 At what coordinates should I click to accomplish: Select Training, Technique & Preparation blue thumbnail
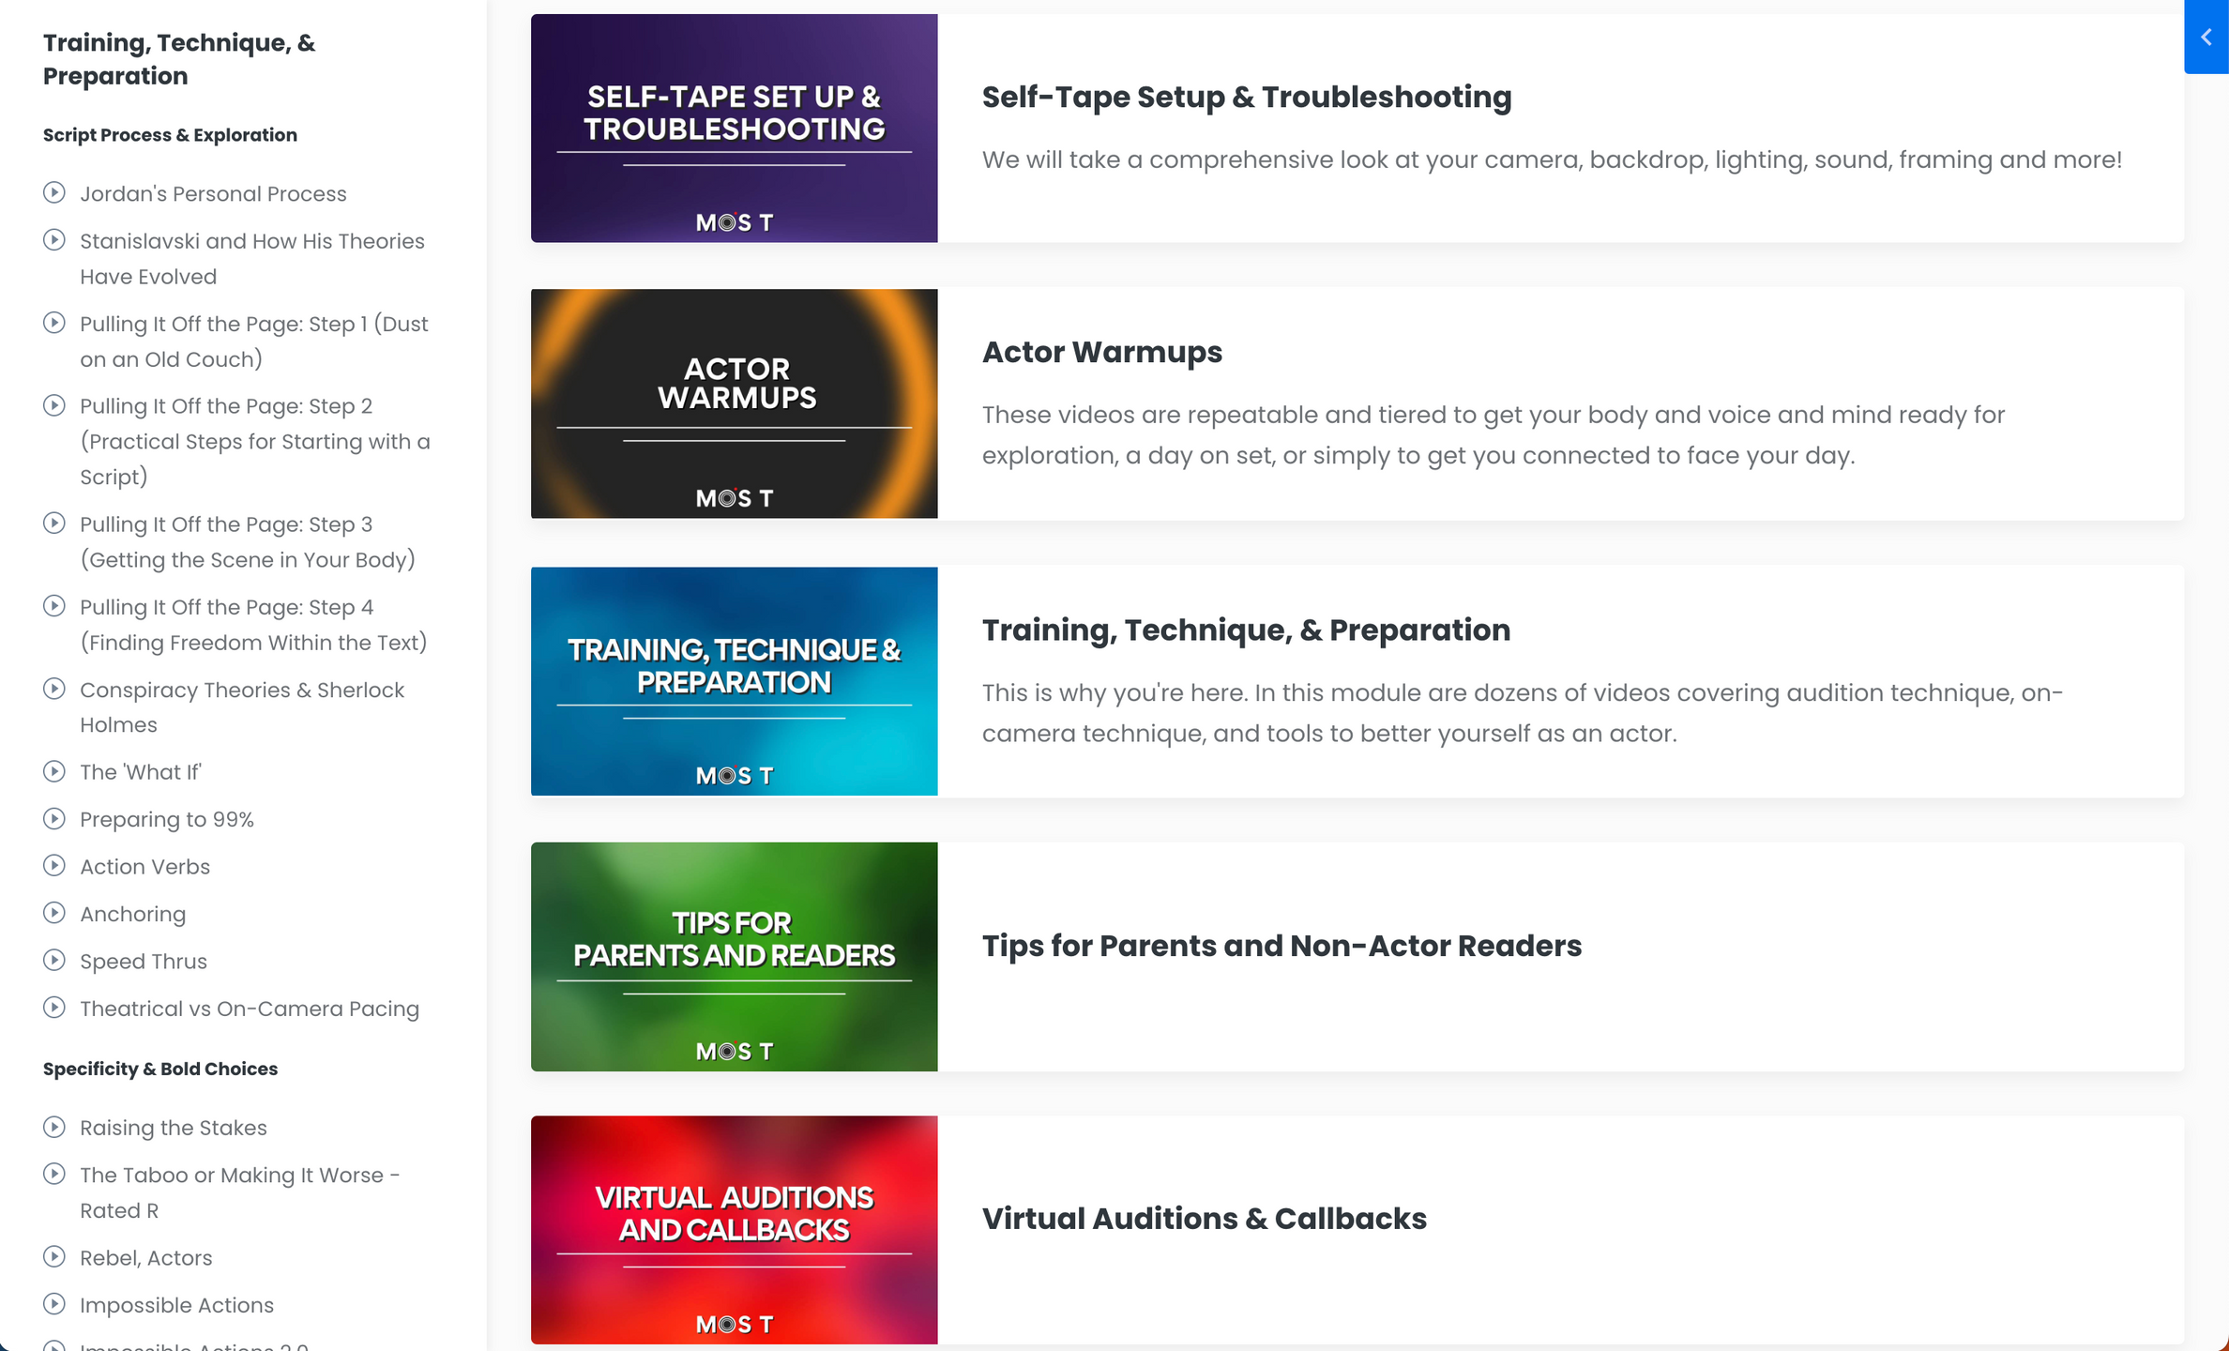(x=734, y=681)
